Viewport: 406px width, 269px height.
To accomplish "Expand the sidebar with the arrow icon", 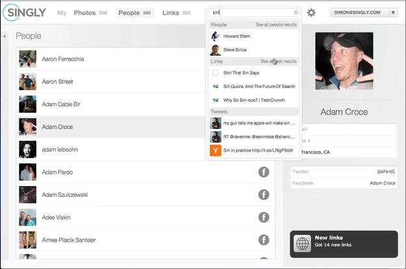I will (5, 36).
